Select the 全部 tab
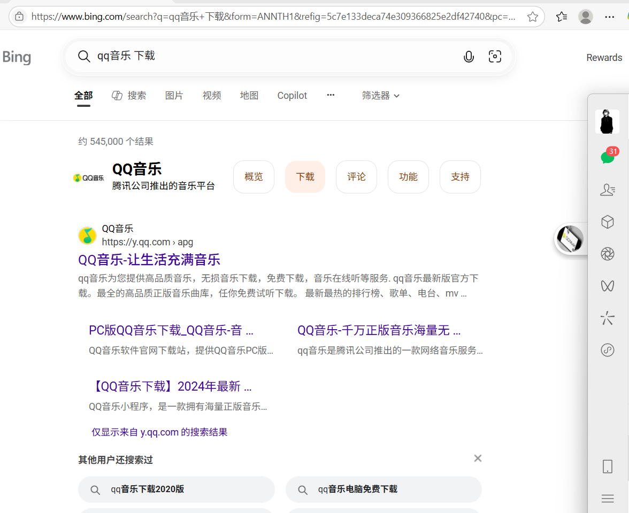Viewport: 629px width, 513px height. 83,95
